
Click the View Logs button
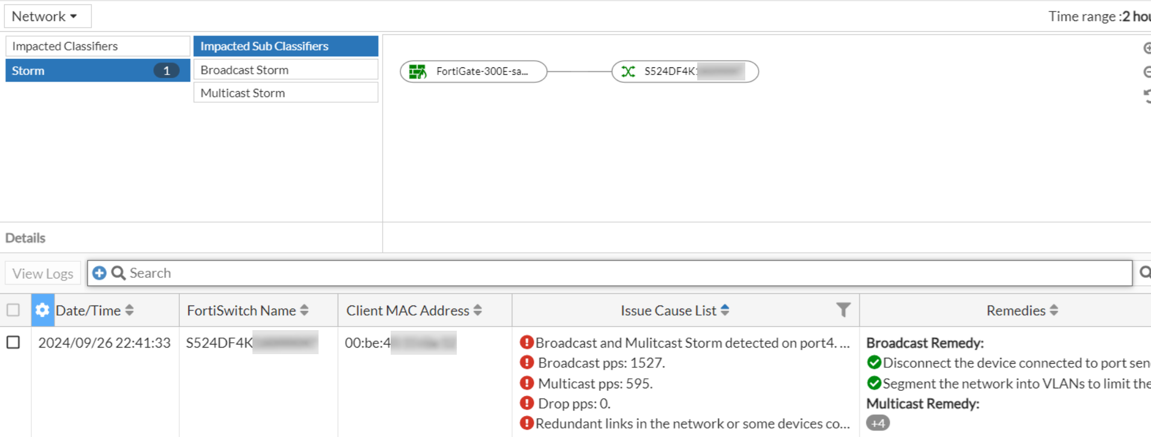(x=43, y=274)
